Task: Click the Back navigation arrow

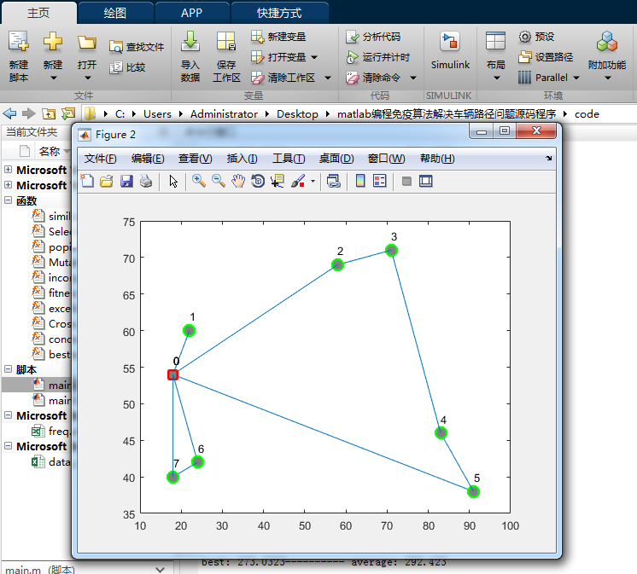Action: (9, 113)
